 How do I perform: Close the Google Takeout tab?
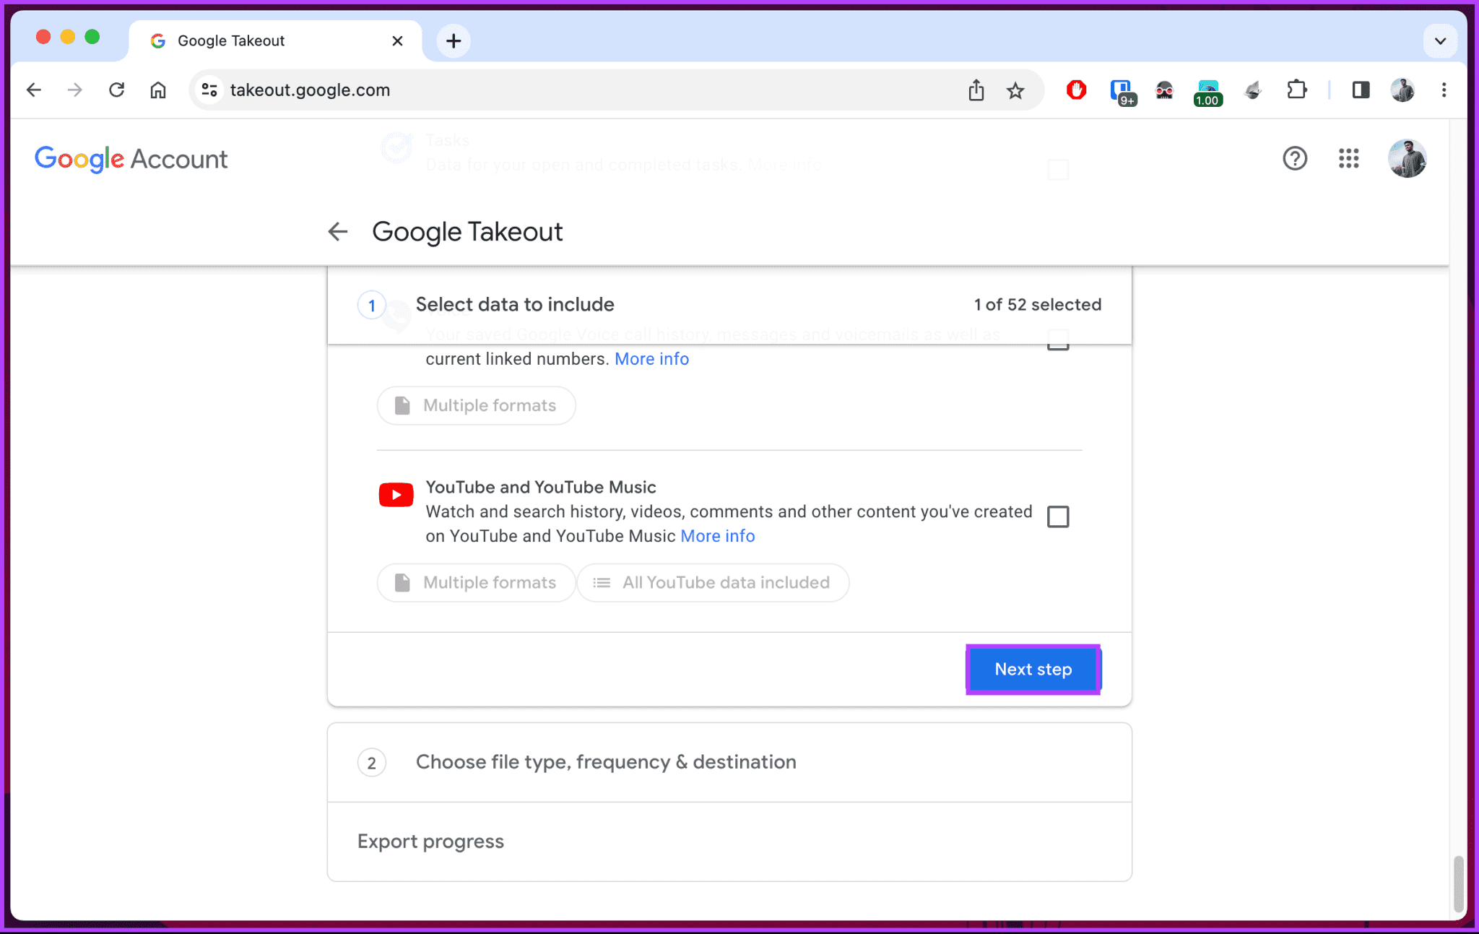tap(397, 41)
